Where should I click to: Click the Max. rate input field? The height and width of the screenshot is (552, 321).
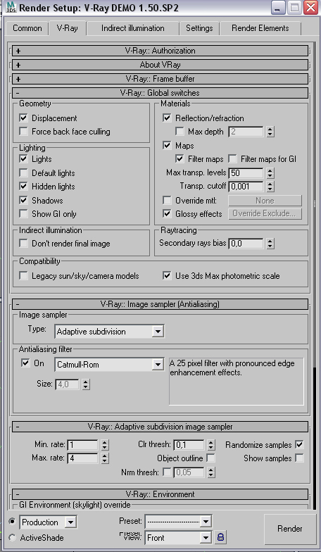[x=82, y=458]
